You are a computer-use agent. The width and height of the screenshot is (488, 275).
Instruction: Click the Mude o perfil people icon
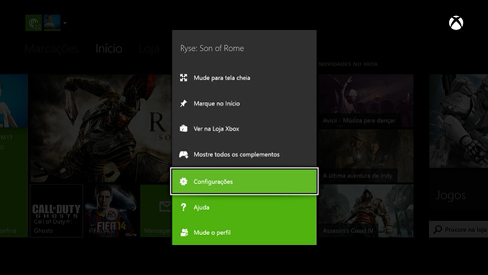(184, 232)
